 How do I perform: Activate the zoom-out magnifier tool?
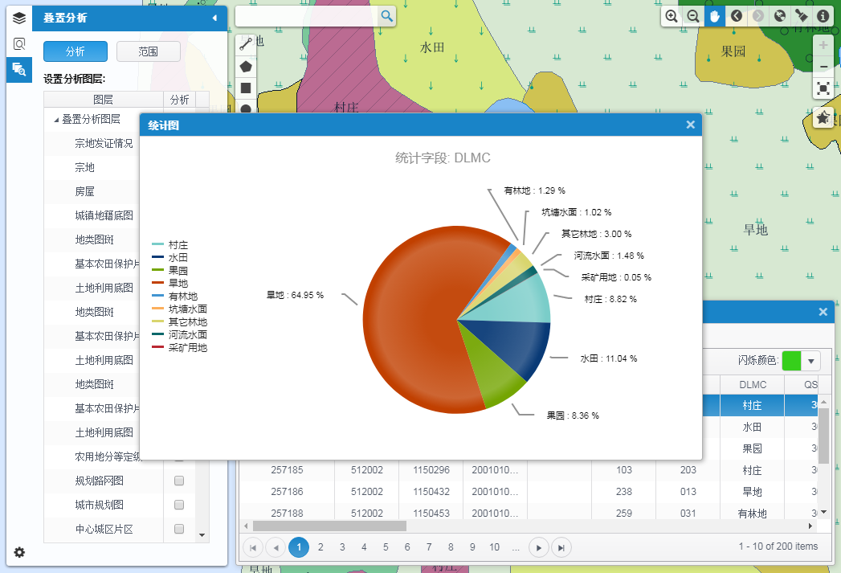coord(693,16)
